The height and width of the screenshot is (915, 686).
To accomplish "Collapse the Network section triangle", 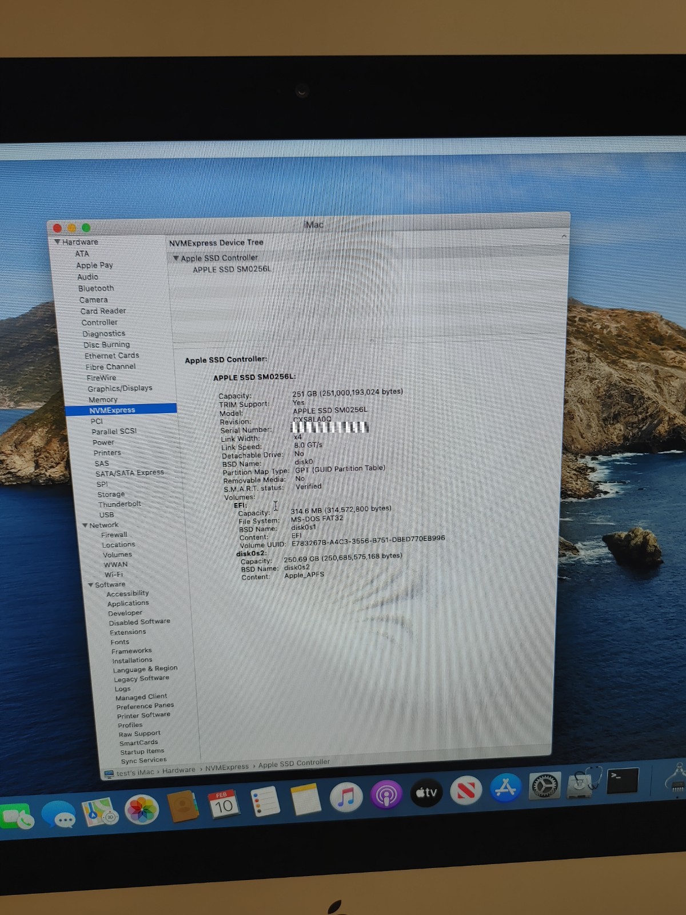I will pyautogui.click(x=85, y=525).
